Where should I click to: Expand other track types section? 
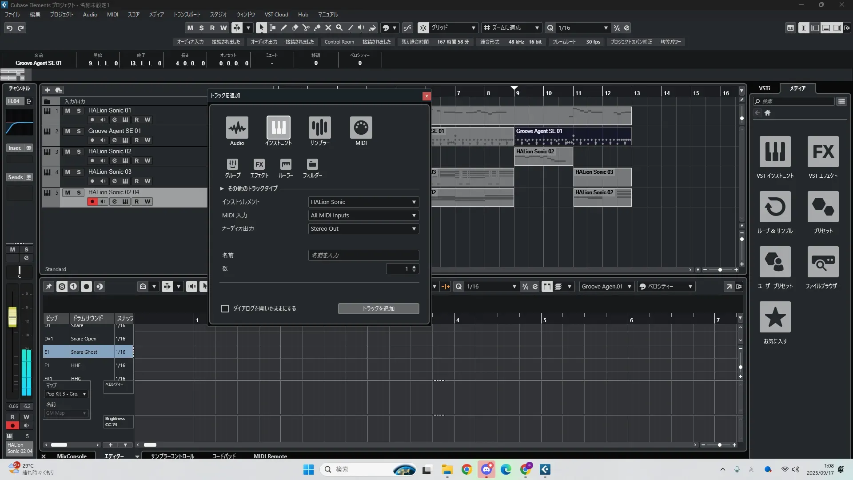222,188
